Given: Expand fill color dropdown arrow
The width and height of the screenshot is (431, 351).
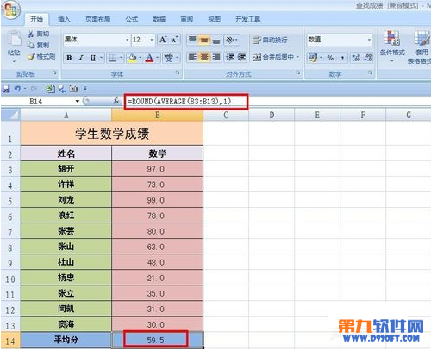Looking at the screenshot, I should click(141, 58).
